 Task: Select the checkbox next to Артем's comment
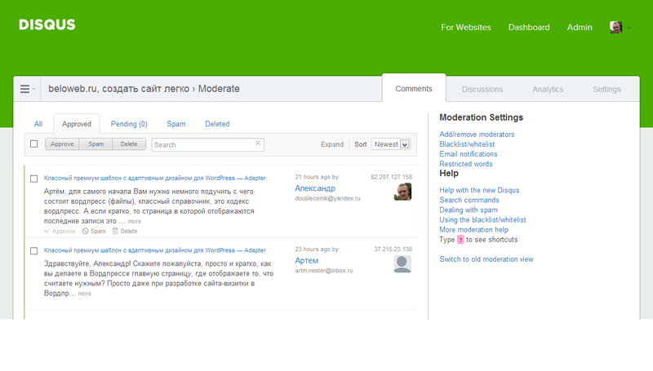34,251
